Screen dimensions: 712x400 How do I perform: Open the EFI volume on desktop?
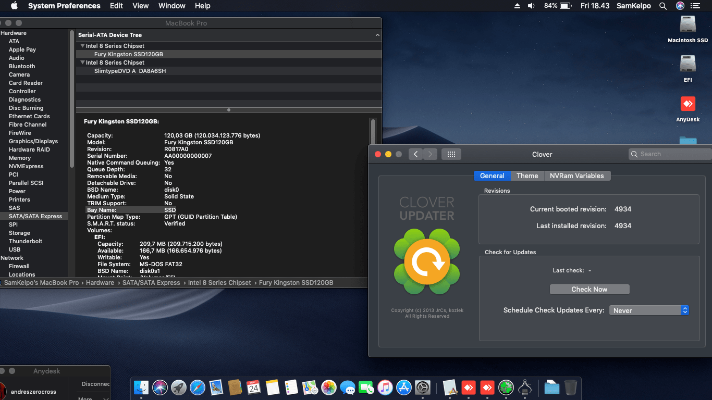click(x=688, y=69)
